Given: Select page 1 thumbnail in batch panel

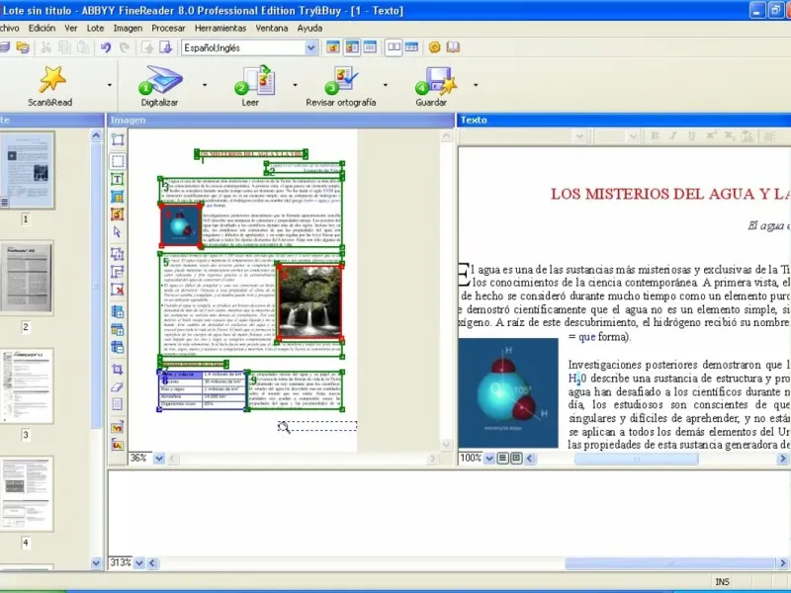Looking at the screenshot, I should [28, 170].
